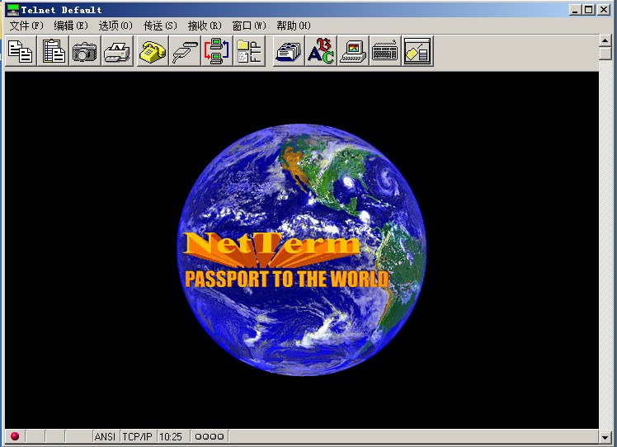Click the keyboard settings icon
The height and width of the screenshot is (447, 617).
pyautogui.click(x=385, y=51)
